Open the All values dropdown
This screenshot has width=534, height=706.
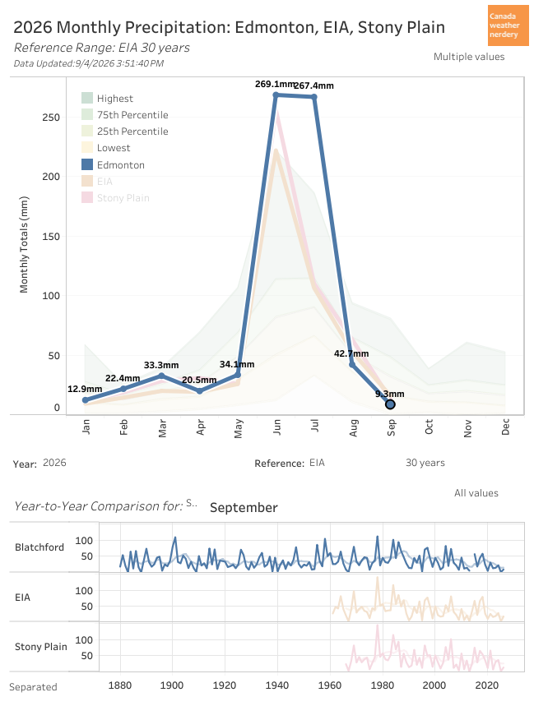pos(476,493)
